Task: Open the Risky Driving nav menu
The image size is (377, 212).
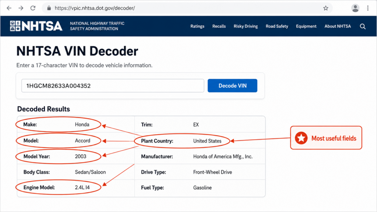Action: pos(246,26)
